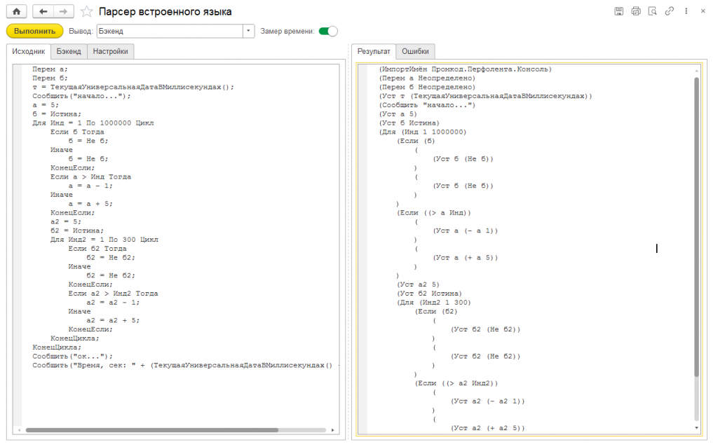Click result scrollbar up arrow
Screen dimensions: 718x447
coord(696,70)
